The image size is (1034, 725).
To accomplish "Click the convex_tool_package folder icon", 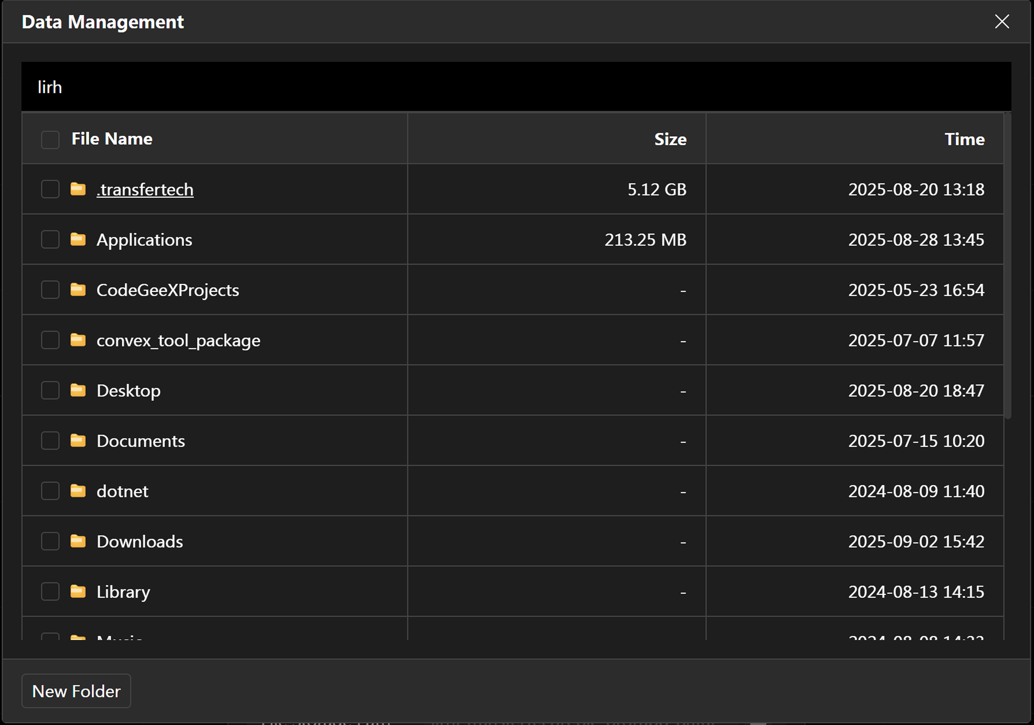I will (x=78, y=340).
